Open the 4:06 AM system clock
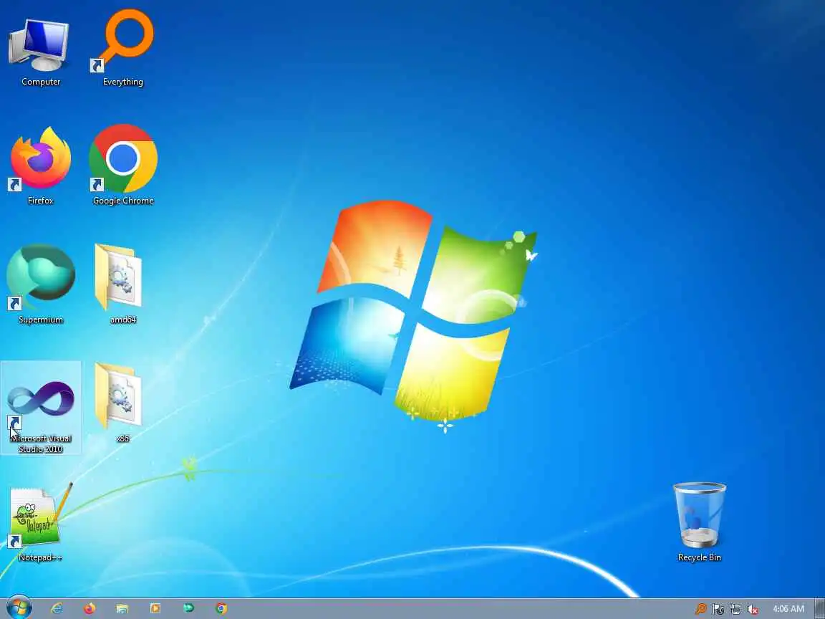 [788, 609]
